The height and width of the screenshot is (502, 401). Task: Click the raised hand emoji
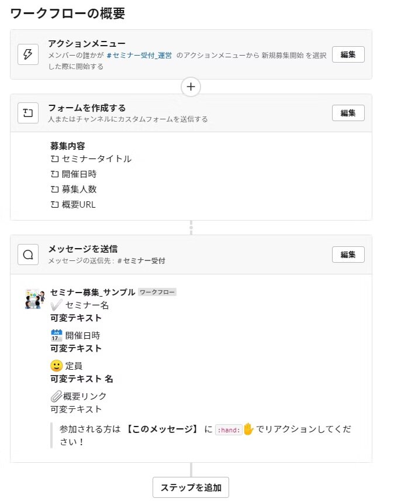(x=248, y=429)
